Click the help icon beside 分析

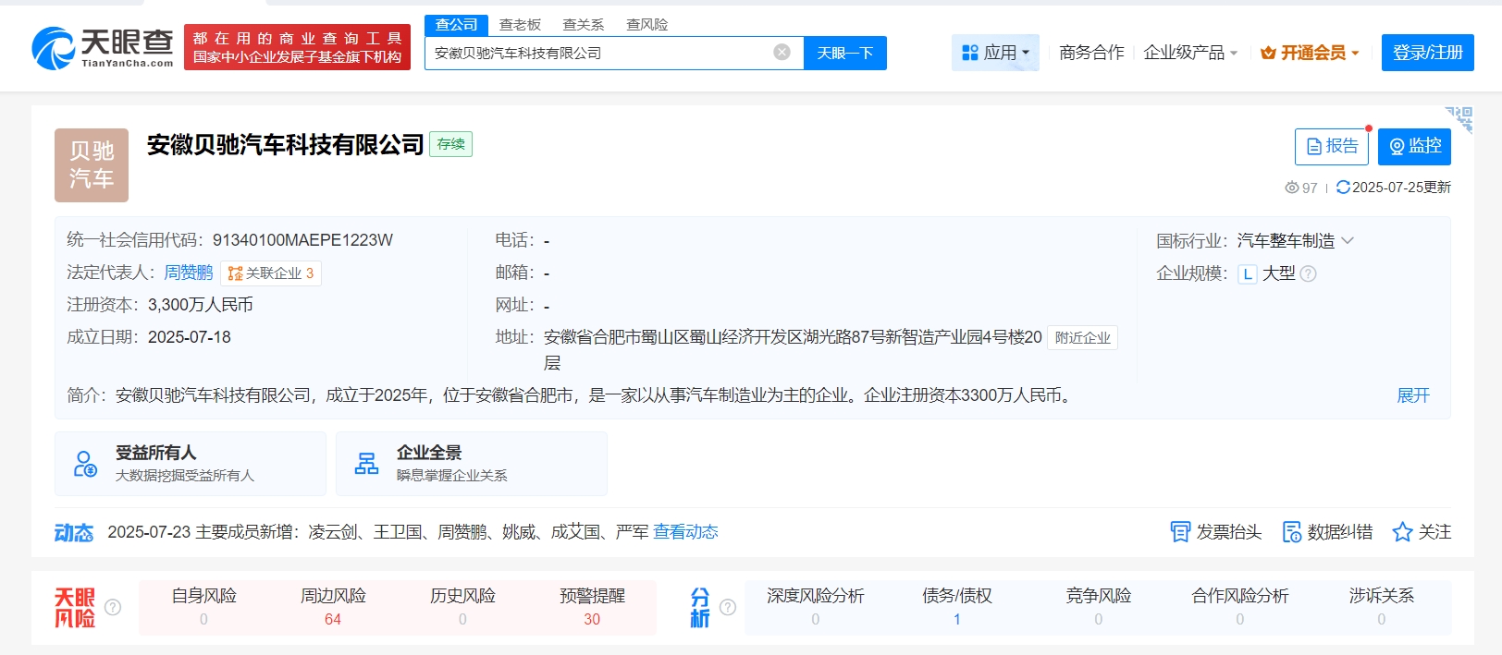click(x=728, y=607)
